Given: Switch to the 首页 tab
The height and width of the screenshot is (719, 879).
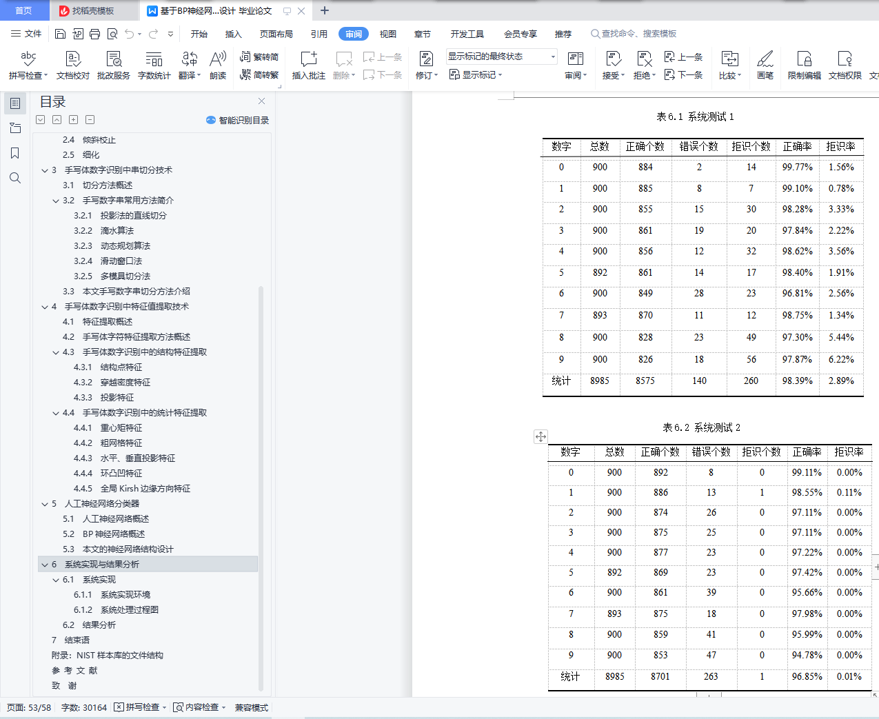Looking at the screenshot, I should pos(24,10).
